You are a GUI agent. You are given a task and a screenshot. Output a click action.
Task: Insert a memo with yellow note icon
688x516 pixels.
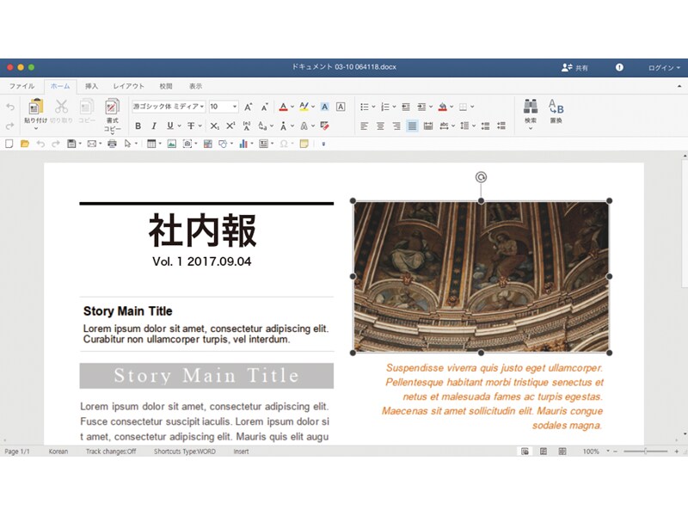pos(304,144)
